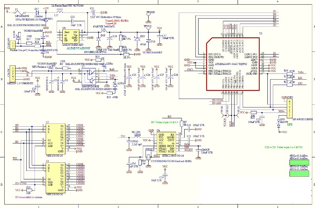Select the lower 74HC138 decoder U3
This screenshot has width=315, height=208.
pos(55,178)
